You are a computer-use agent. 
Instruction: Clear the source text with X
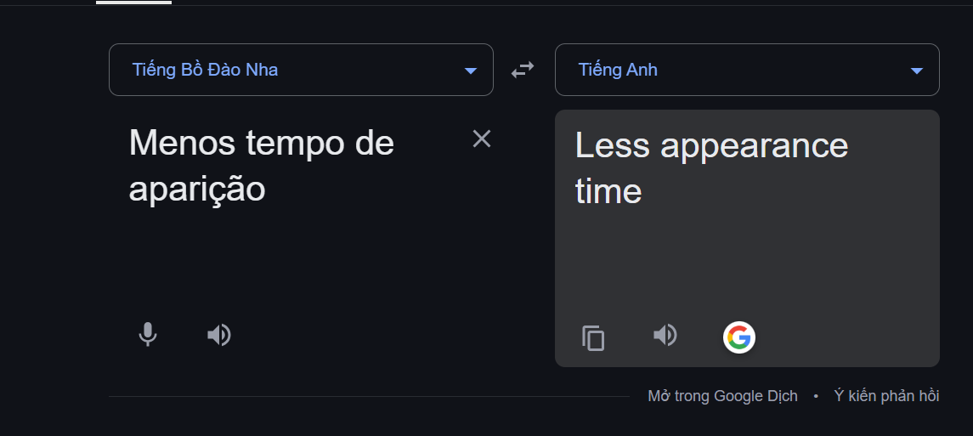[482, 139]
